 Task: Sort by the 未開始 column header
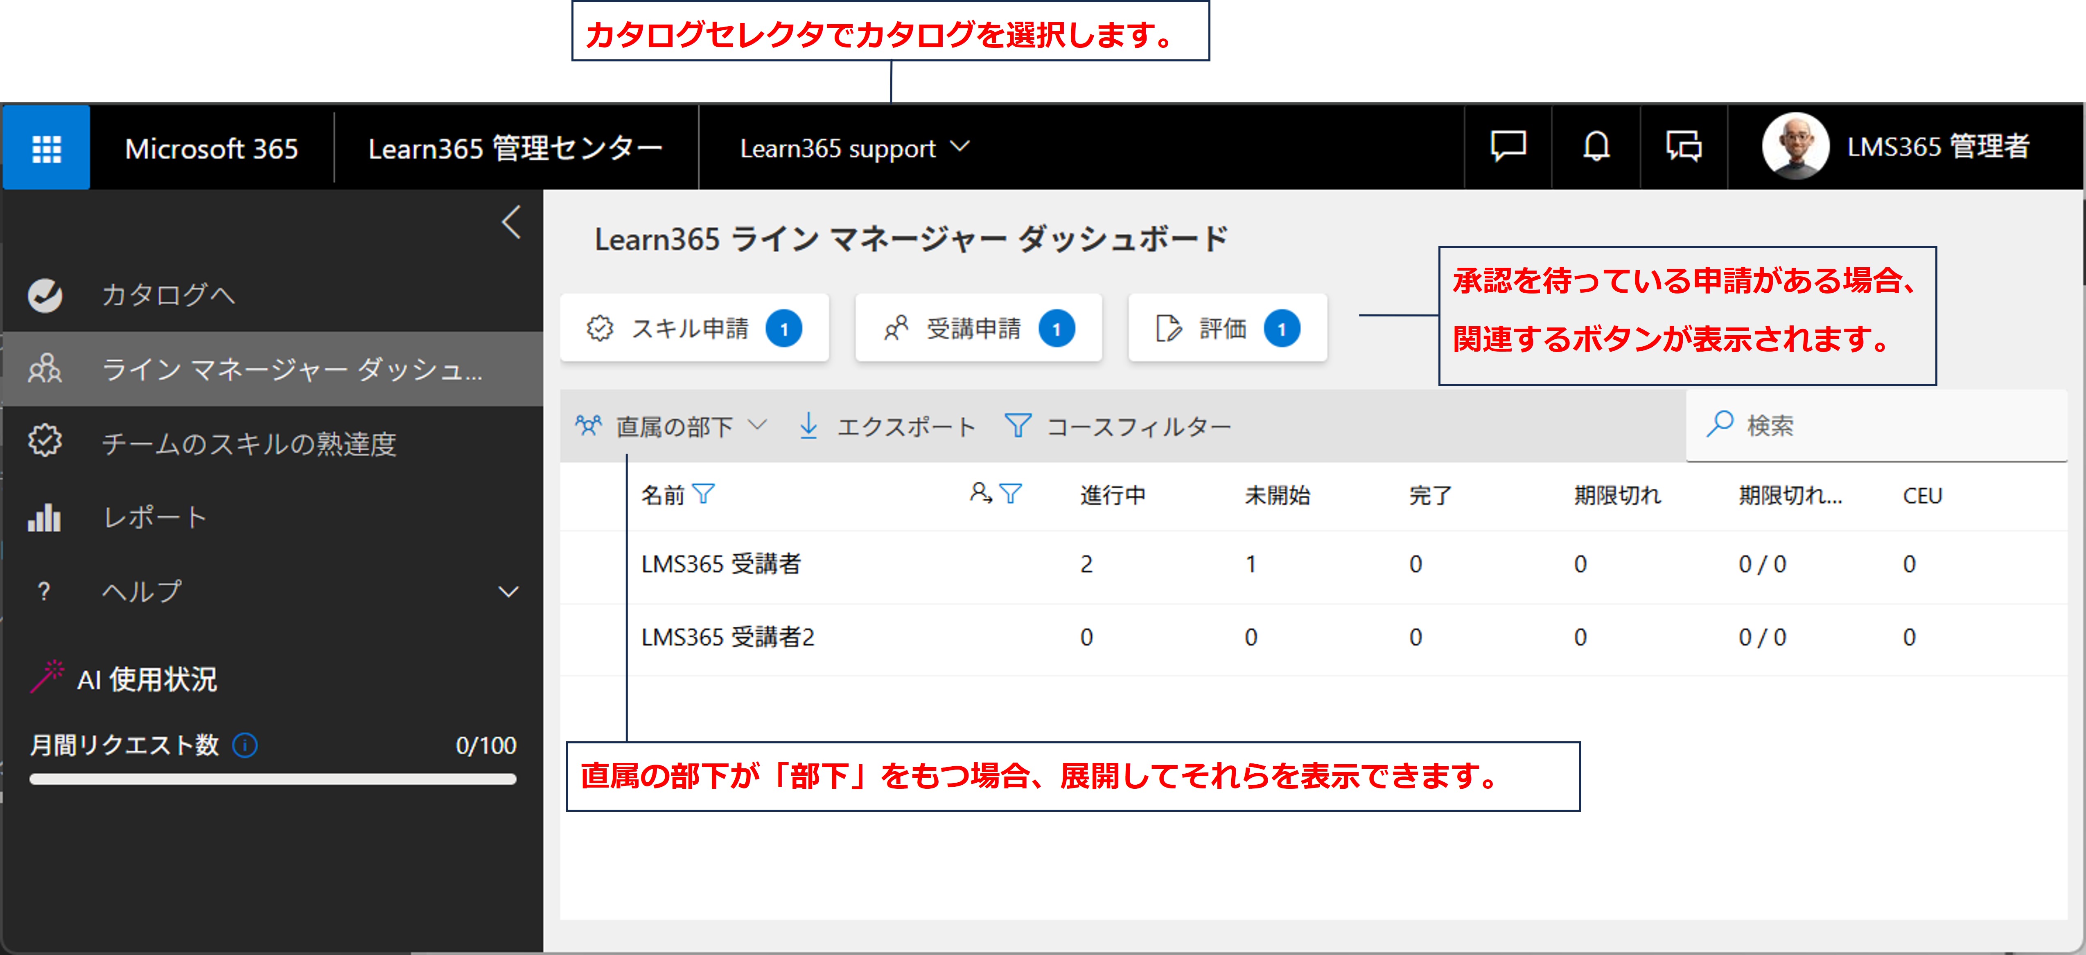1277,495
